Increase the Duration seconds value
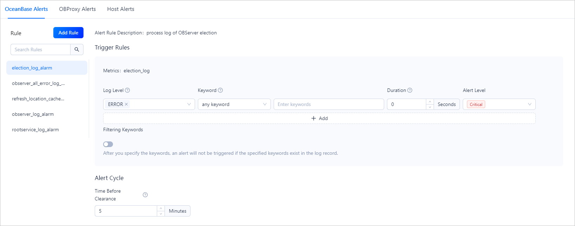575x226 pixels. (x=430, y=102)
